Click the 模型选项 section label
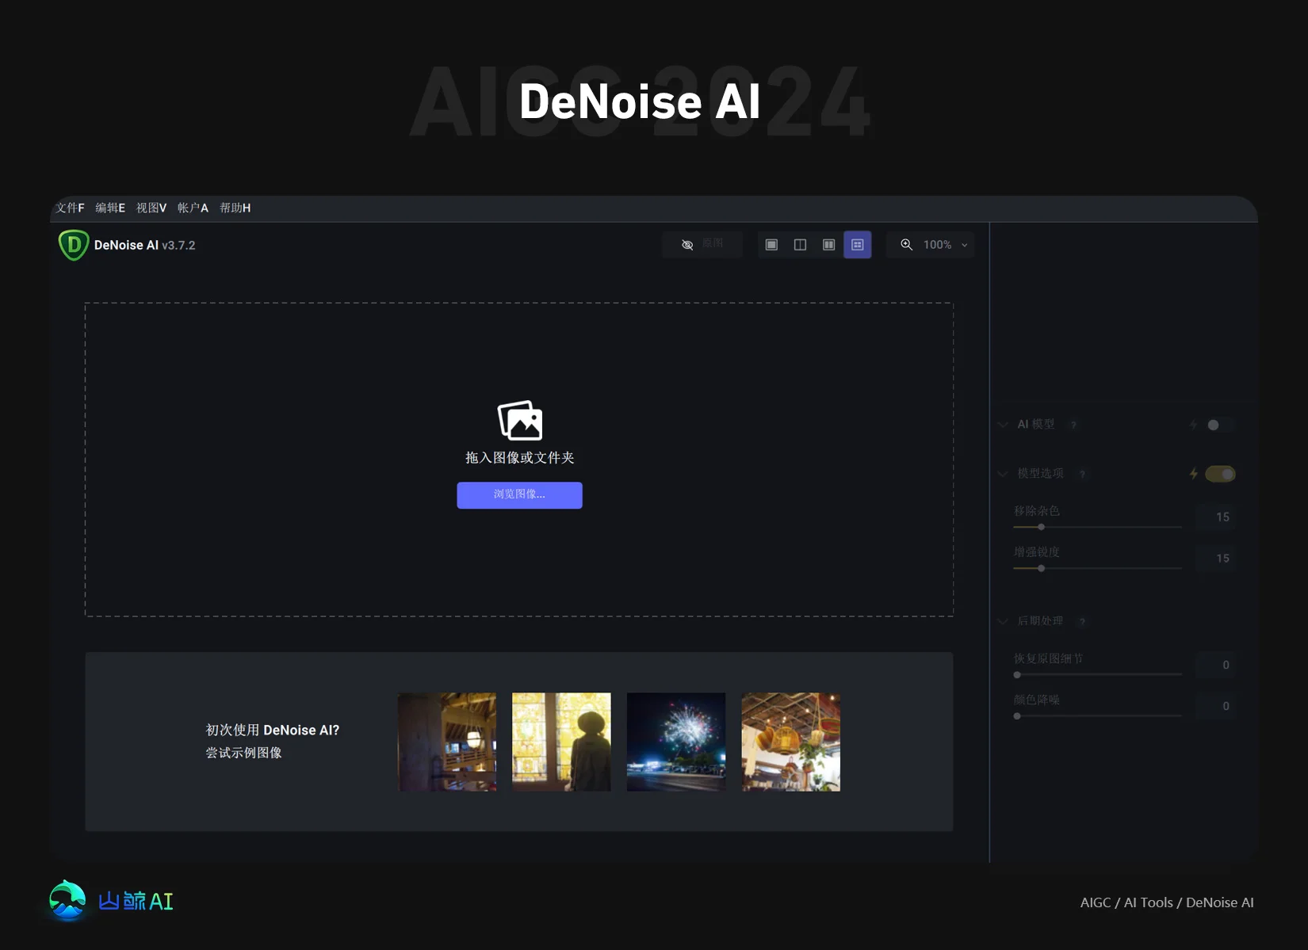This screenshot has height=950, width=1308. tap(1040, 474)
